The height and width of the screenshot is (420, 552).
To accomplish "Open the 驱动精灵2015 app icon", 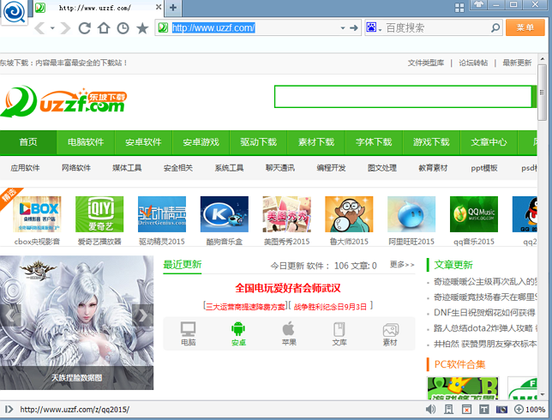I will 162,214.
